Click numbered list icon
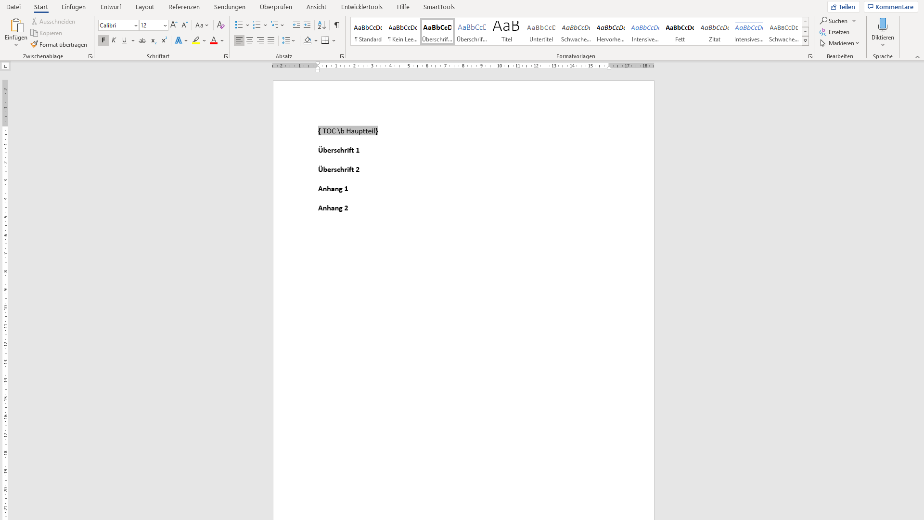The width and height of the screenshot is (924, 520). click(x=257, y=25)
